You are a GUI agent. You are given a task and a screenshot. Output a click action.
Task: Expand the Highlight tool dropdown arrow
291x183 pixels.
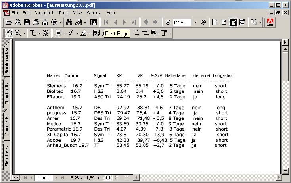90,33
